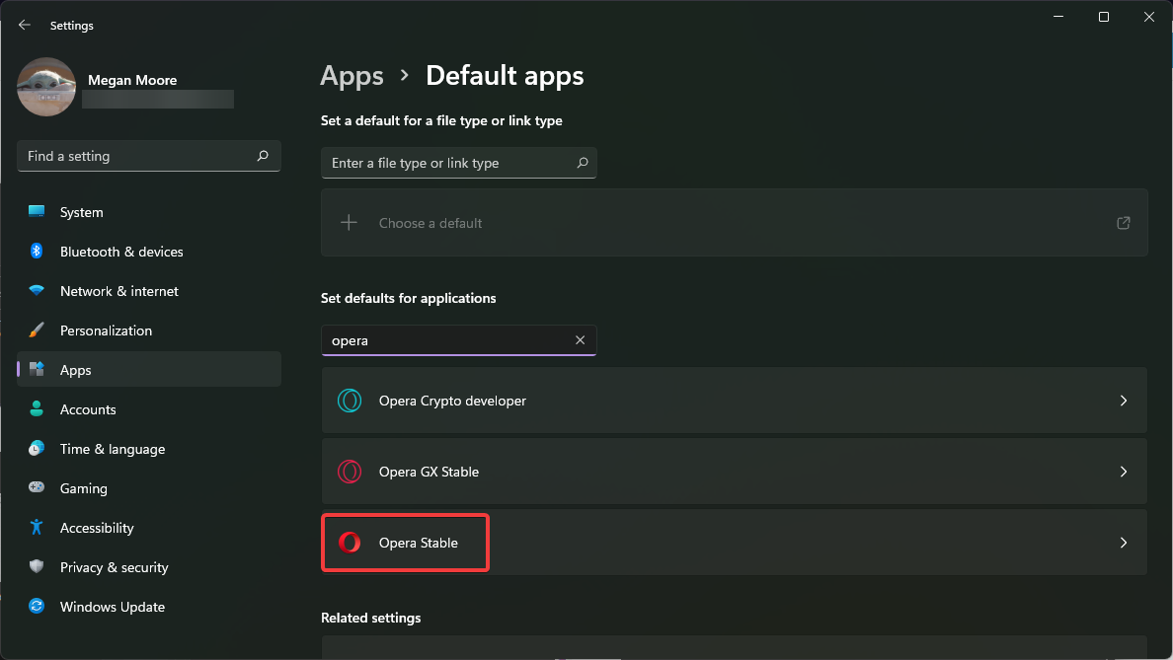
Task: Click the Apps icon in the sidebar
Action: click(x=36, y=369)
